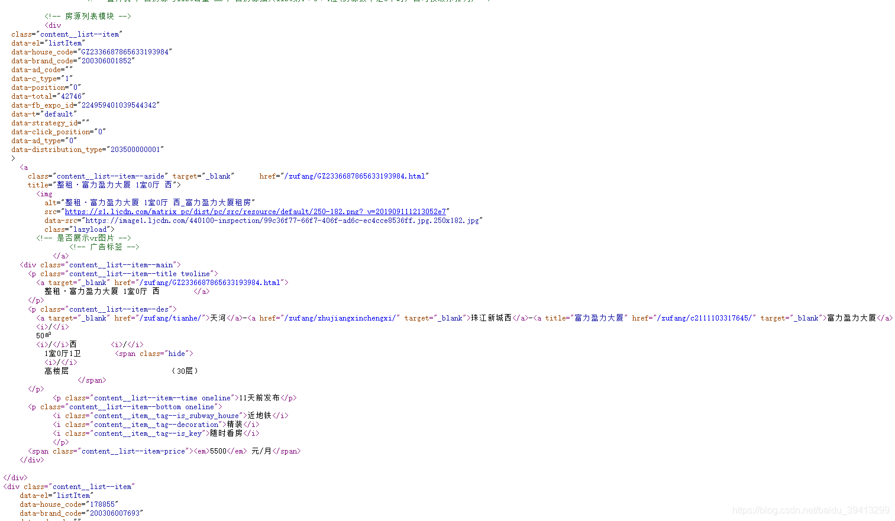Click href="/zufang/c2111103317645/" attribute
The height and width of the screenshot is (521, 895).
click(x=694, y=318)
